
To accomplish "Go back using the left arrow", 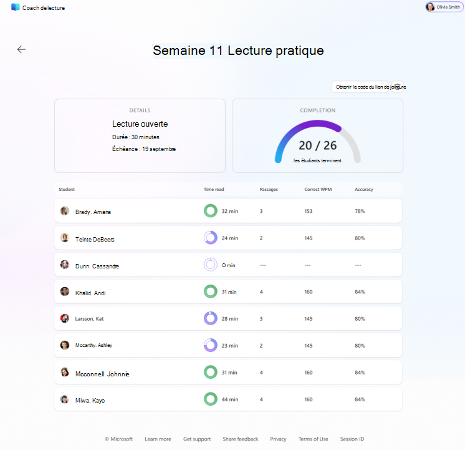I will (x=21, y=49).
